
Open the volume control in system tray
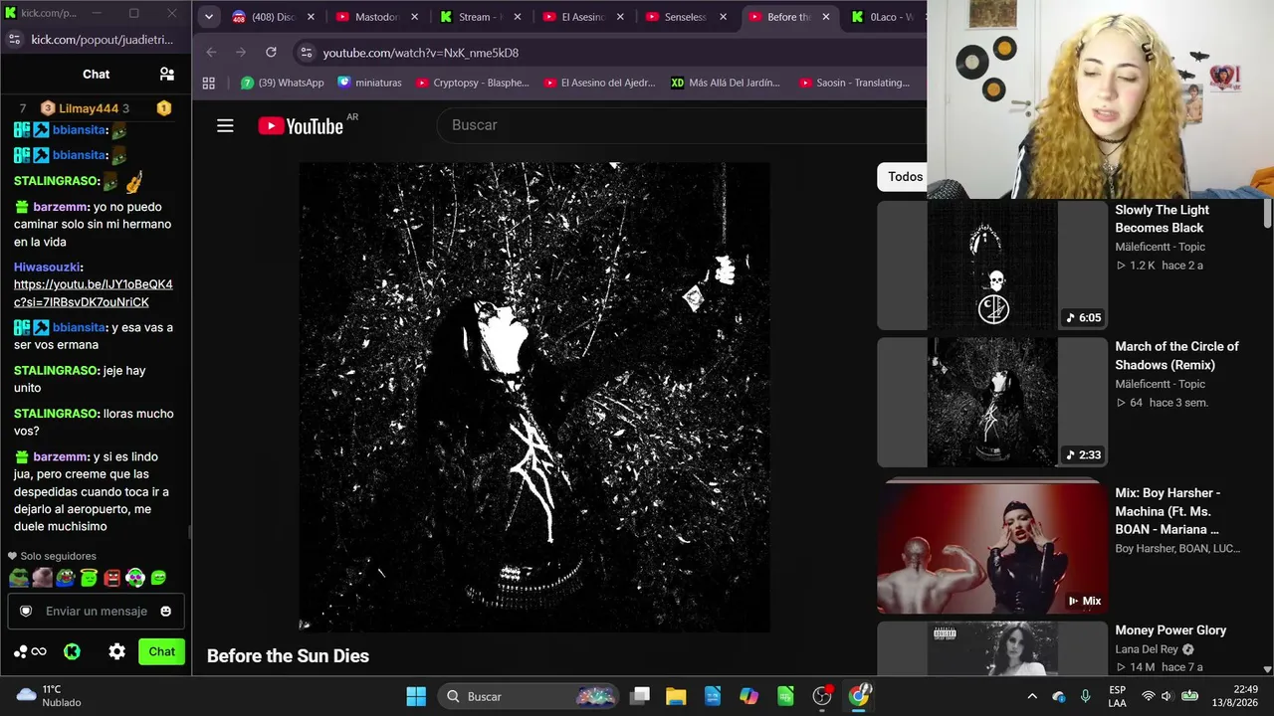tap(1167, 696)
